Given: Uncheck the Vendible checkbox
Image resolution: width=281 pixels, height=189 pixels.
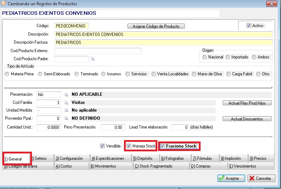Looking at the screenshot, I should coord(102,146).
